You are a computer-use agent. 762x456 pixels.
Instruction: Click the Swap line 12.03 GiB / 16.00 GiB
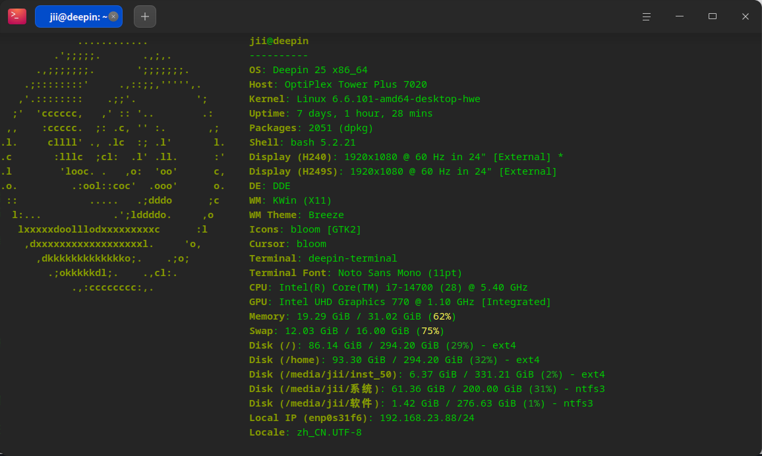coord(347,331)
